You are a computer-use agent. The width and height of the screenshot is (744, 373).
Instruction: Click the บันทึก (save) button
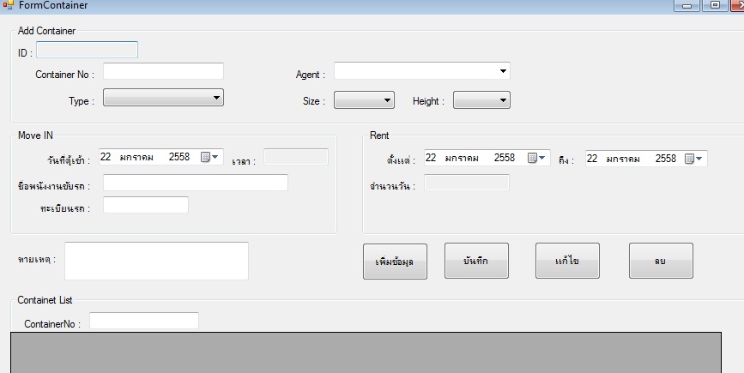(x=476, y=261)
